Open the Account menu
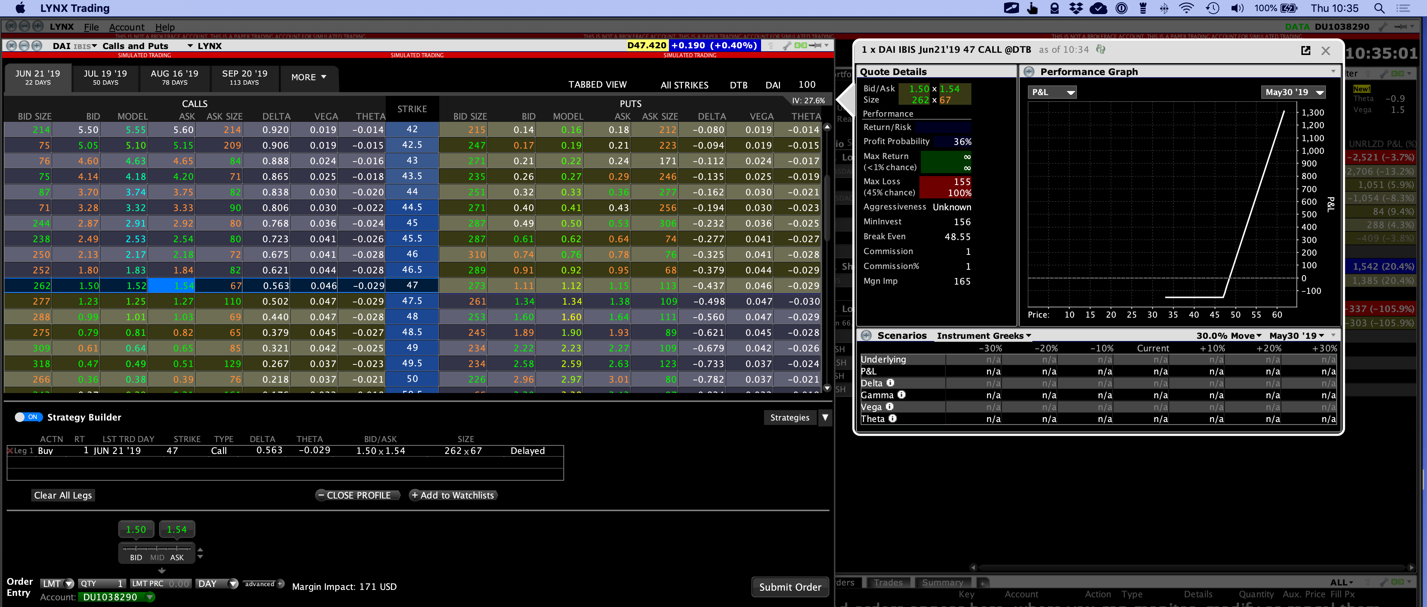Screen dimensions: 1427x607 pyautogui.click(x=126, y=27)
